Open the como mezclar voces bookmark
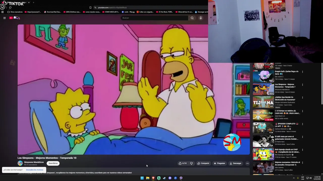This screenshot has height=181, width=323. [91, 12]
